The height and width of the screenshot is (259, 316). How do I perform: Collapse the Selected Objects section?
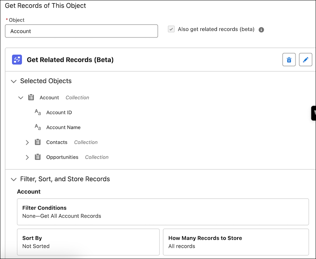[14, 81]
